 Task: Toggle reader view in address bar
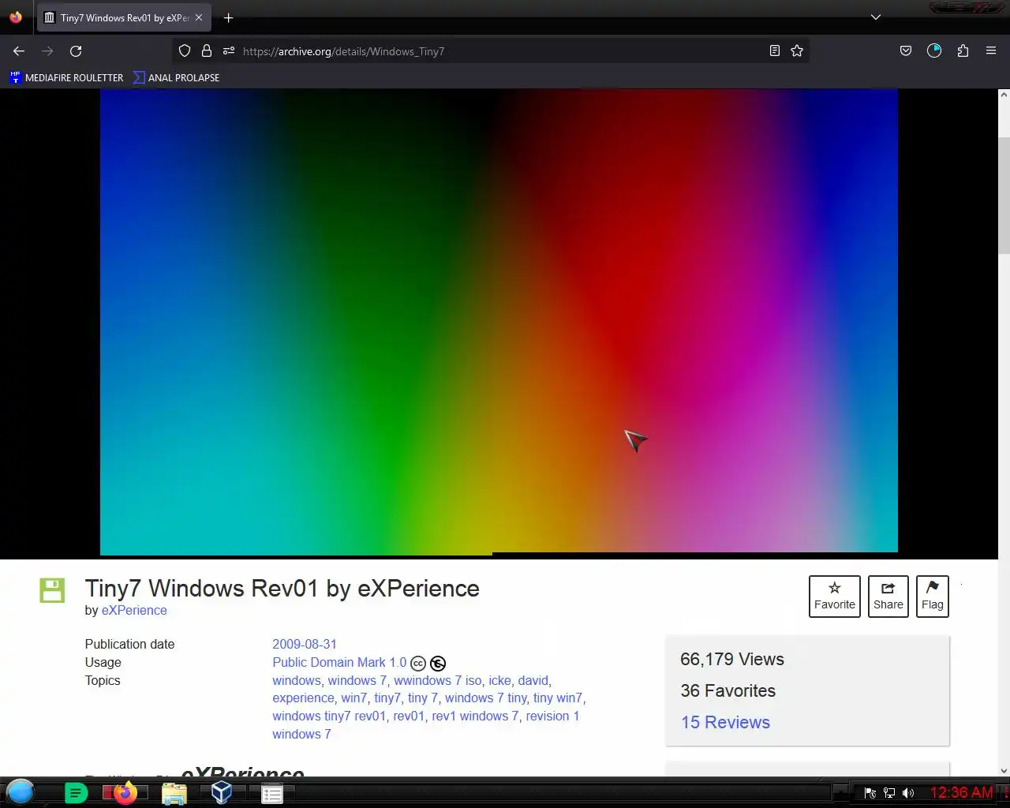click(x=775, y=50)
